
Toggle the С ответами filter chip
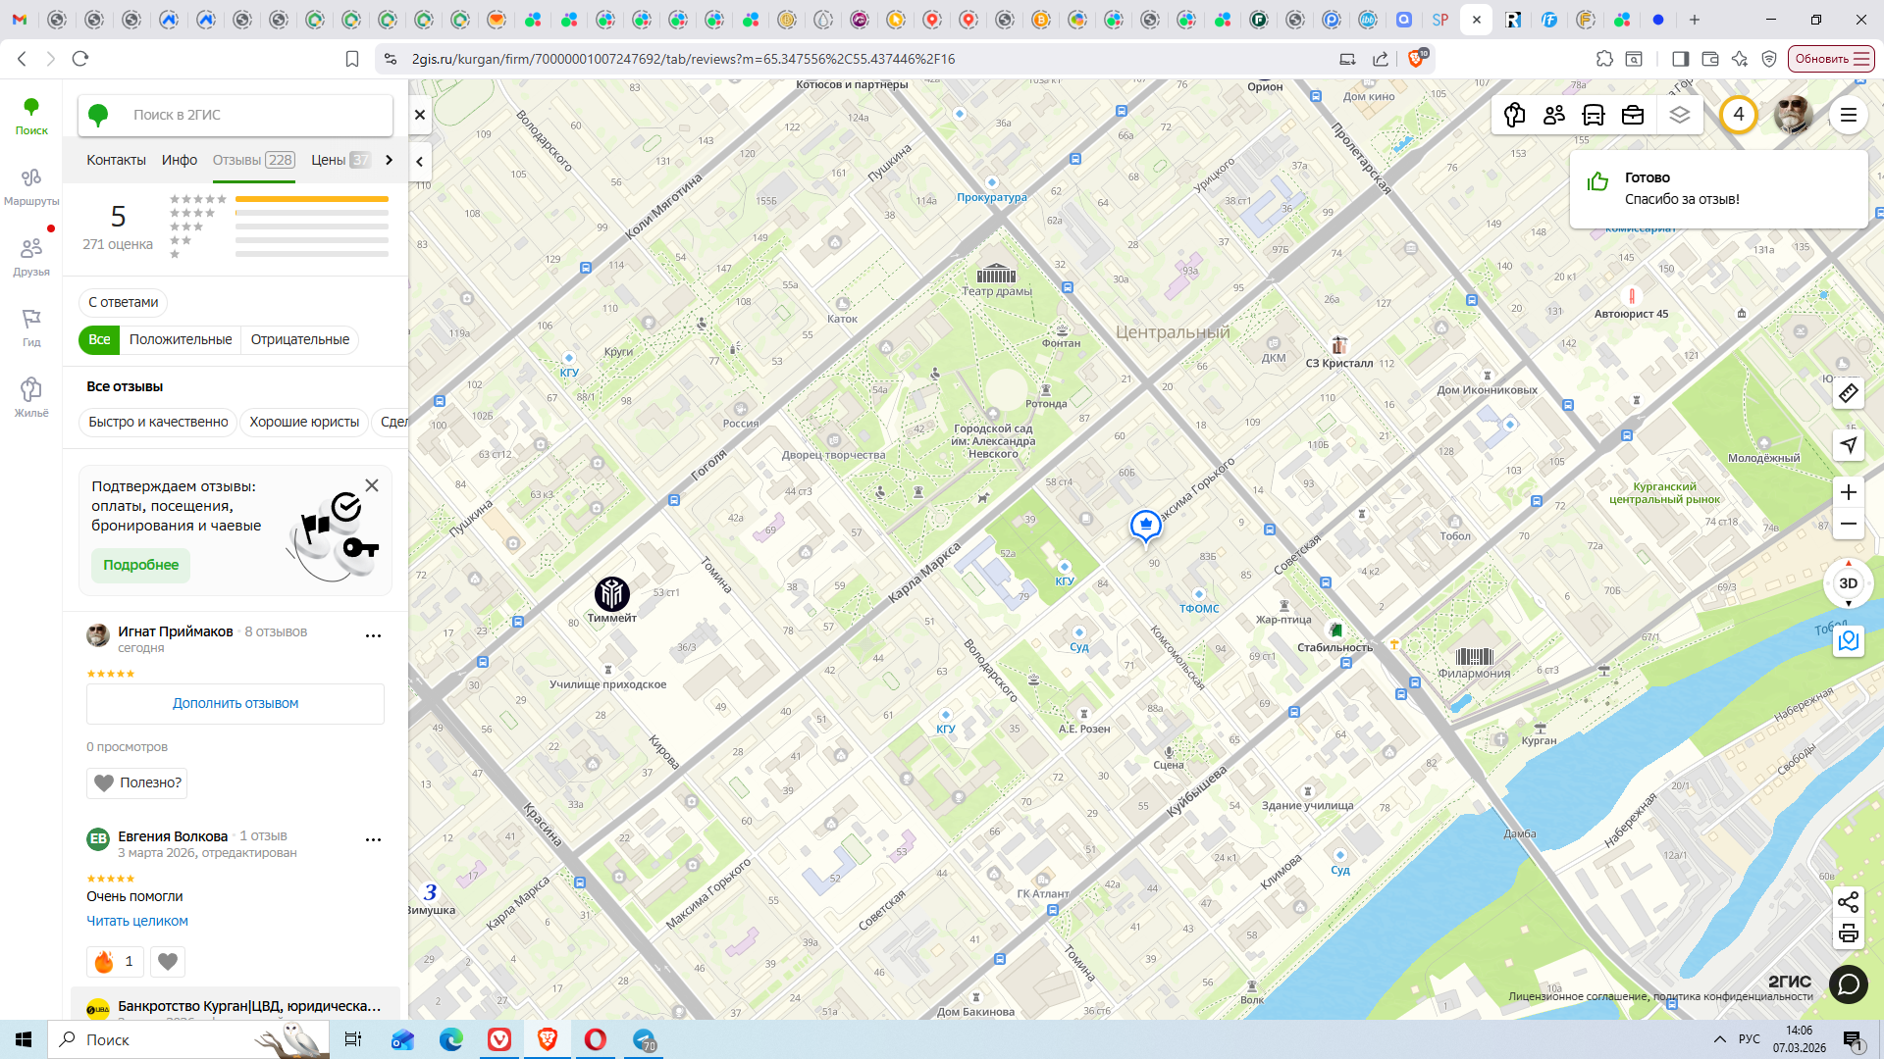click(x=123, y=302)
